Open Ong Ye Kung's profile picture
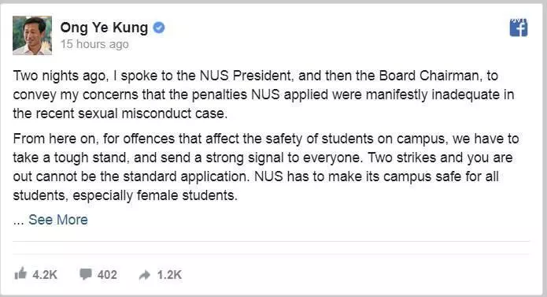 [x=32, y=35]
